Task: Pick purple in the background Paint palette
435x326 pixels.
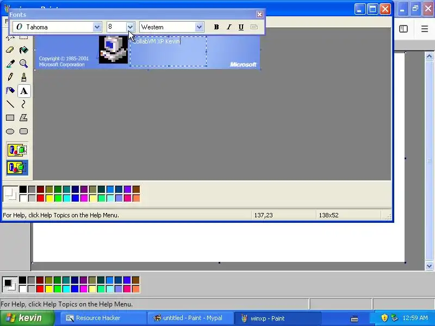Action: tap(84, 280)
